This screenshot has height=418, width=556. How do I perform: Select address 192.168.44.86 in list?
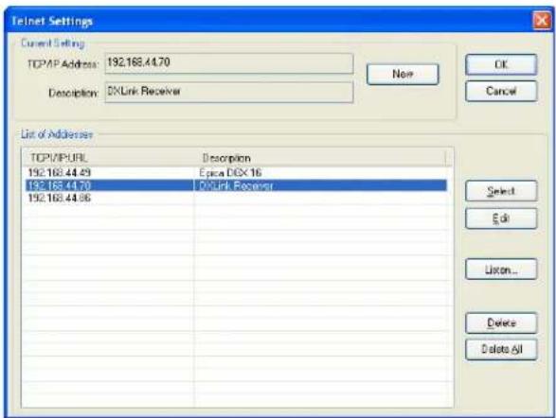click(60, 198)
